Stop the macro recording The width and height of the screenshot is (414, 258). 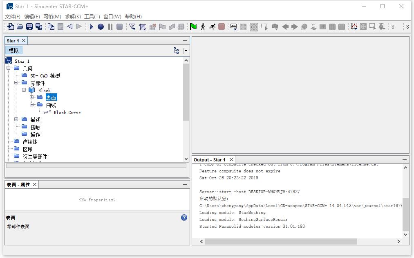coord(120,26)
